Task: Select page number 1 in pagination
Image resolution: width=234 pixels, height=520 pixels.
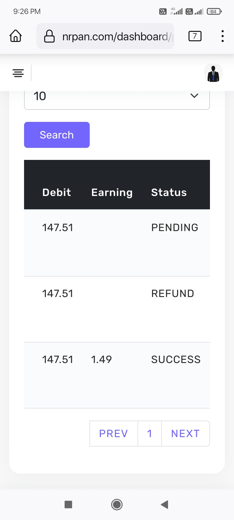Action: tap(149, 434)
